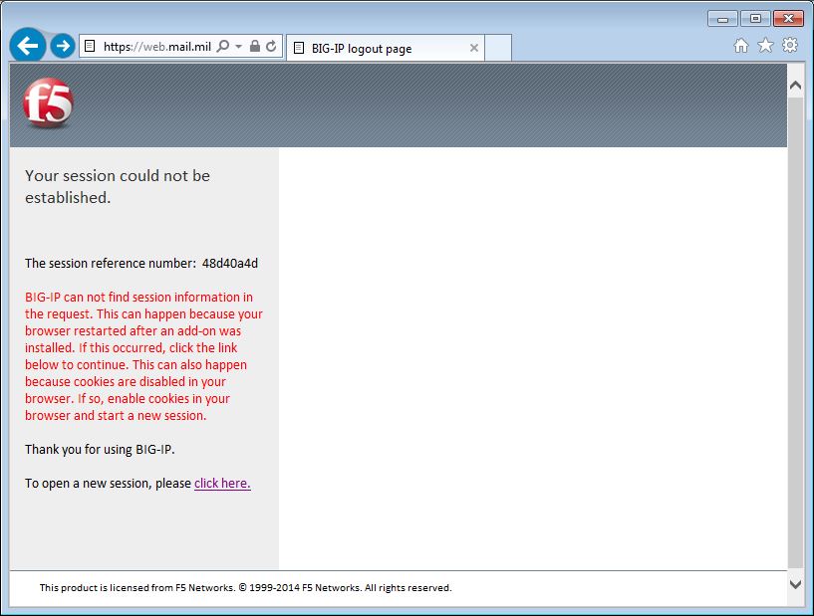814x616 pixels.
Task: View the security report lock icon
Action: click(x=255, y=46)
